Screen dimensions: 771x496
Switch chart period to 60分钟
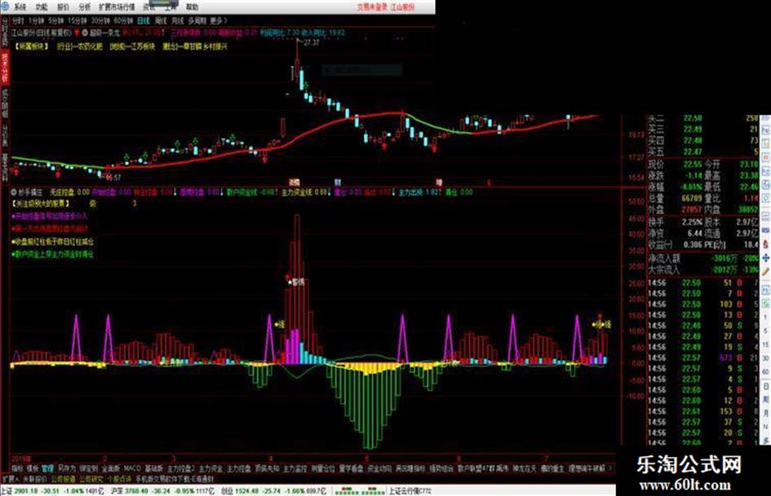coord(123,20)
